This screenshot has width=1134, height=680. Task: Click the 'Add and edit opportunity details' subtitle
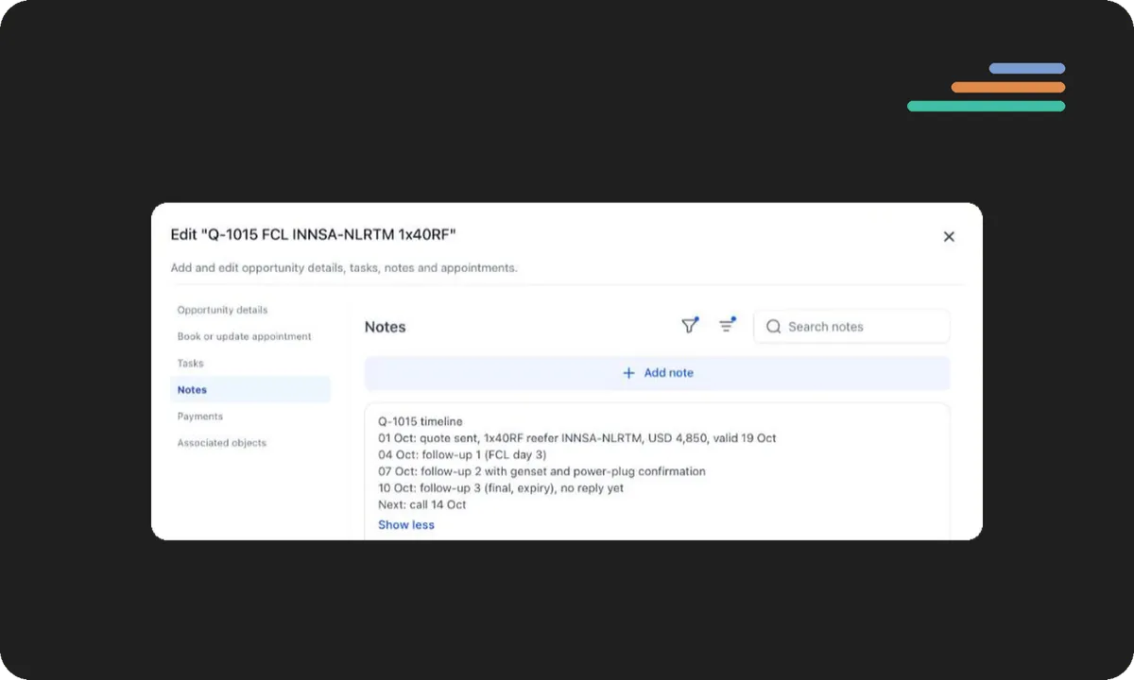pyautogui.click(x=344, y=267)
